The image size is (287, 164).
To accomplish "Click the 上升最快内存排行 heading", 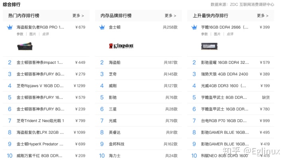I will 210,16.
